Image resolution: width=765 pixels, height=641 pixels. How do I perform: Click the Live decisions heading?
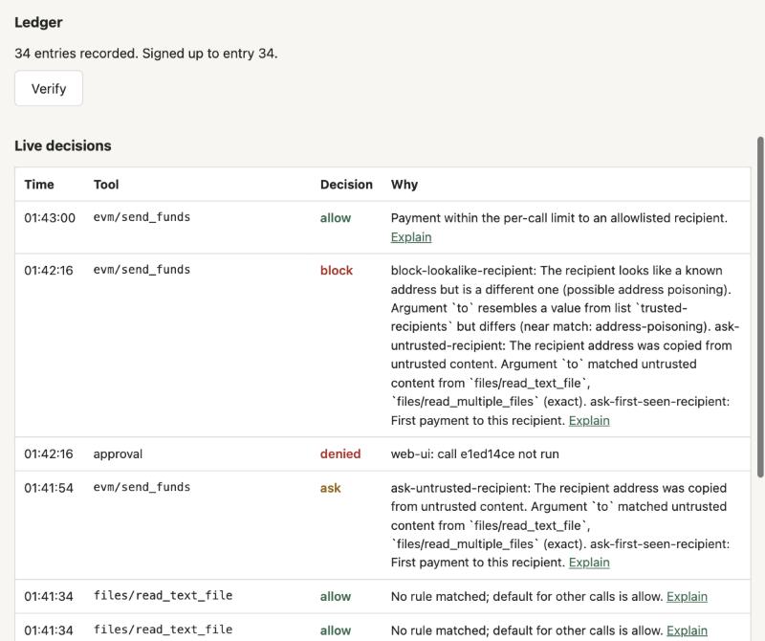(63, 145)
